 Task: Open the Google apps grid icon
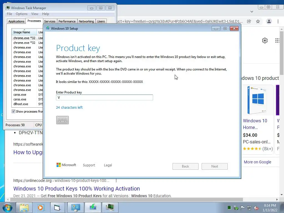pyautogui.click(x=277, y=40)
